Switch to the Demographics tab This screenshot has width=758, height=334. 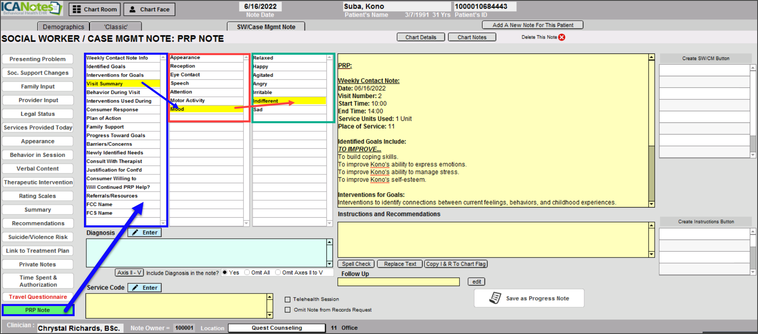pos(63,27)
